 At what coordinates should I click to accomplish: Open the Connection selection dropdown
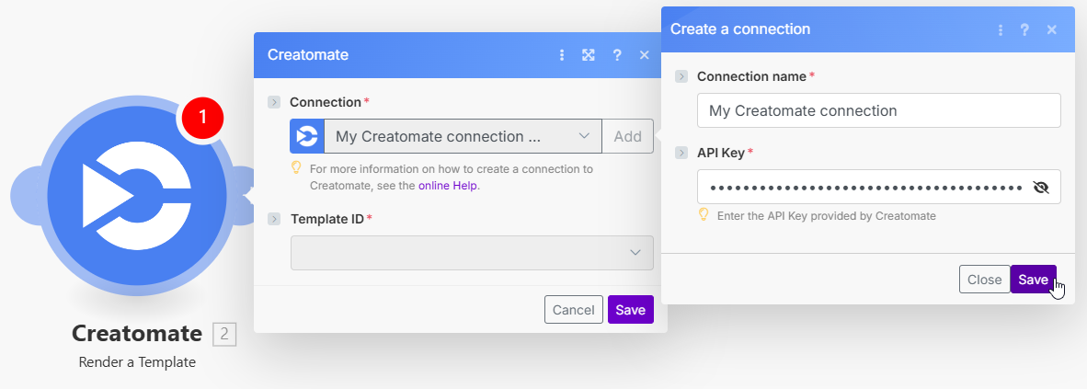[x=463, y=136]
